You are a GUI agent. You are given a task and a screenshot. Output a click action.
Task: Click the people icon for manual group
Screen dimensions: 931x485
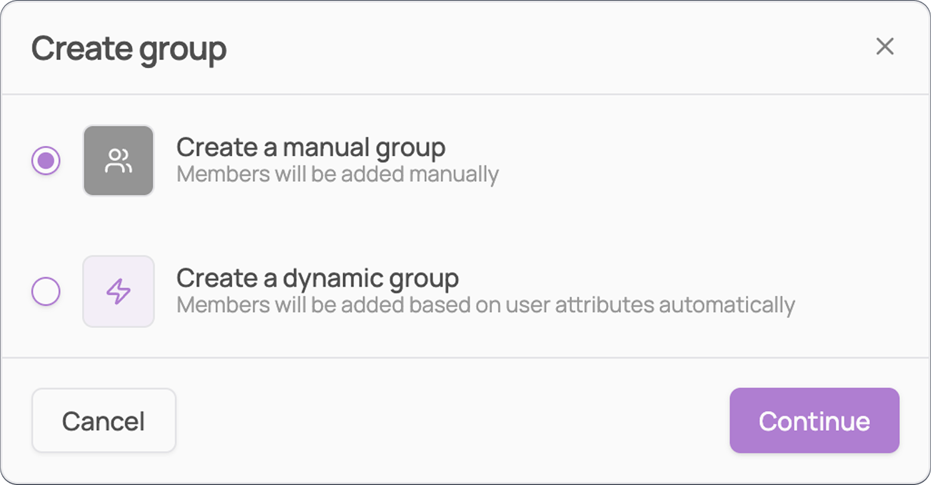[x=118, y=160]
